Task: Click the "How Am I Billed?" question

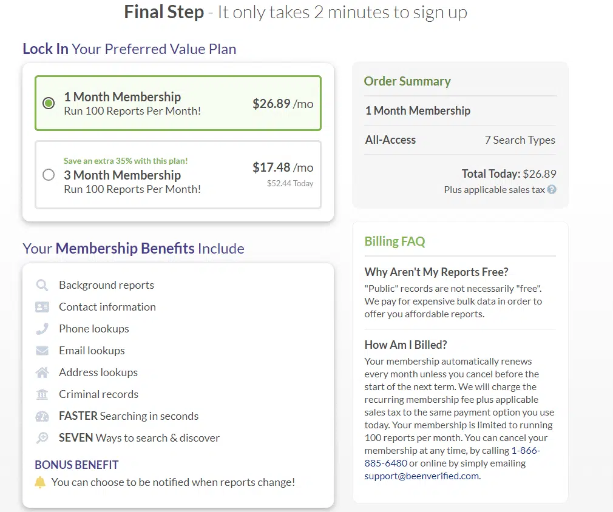Action: [405, 345]
